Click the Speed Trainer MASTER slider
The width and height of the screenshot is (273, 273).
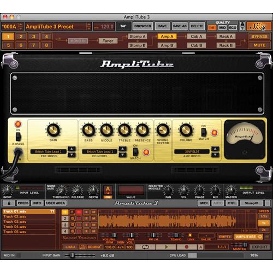239,245
